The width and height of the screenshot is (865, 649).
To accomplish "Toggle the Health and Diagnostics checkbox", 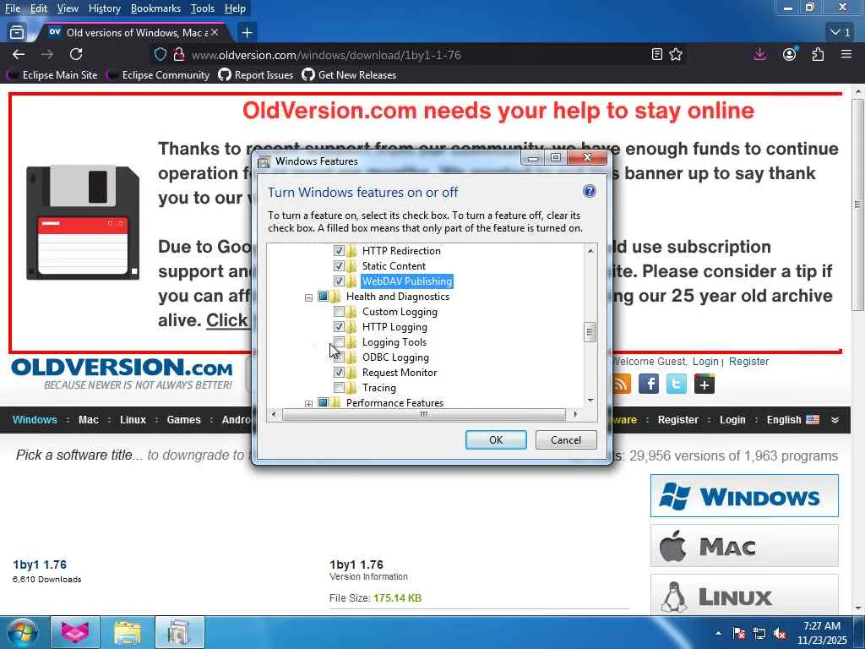I will 324,297.
